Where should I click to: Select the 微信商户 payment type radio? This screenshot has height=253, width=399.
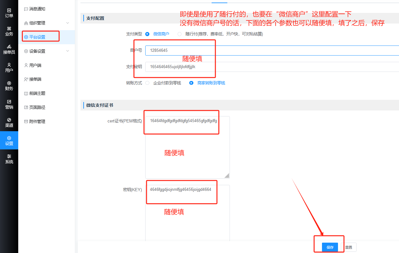tap(147, 34)
